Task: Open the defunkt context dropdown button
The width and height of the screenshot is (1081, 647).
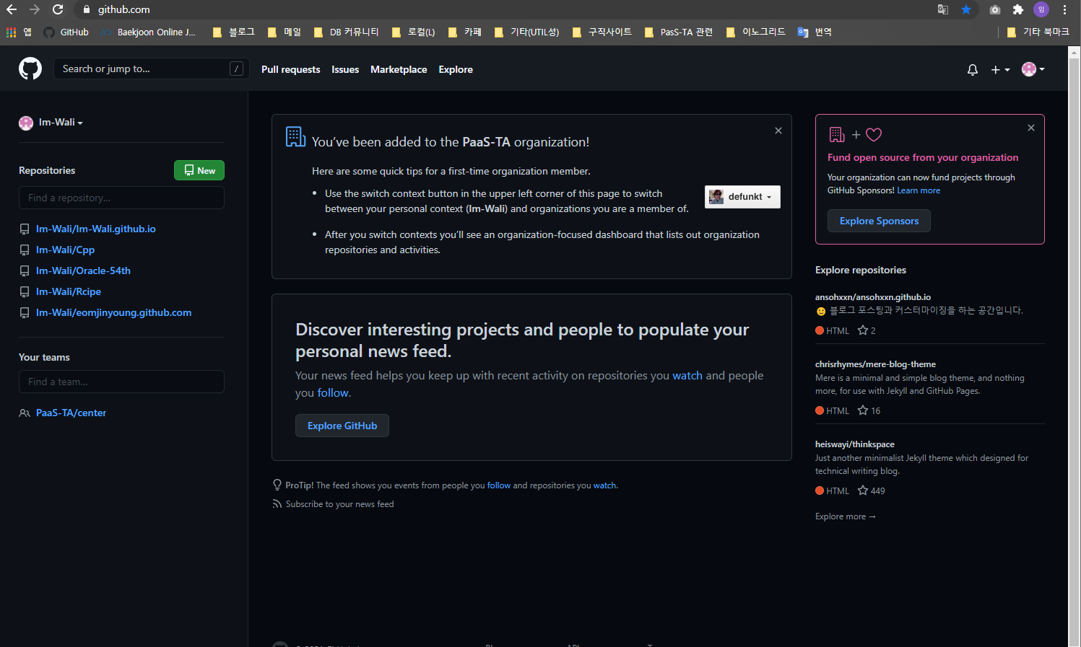Action: 742,197
